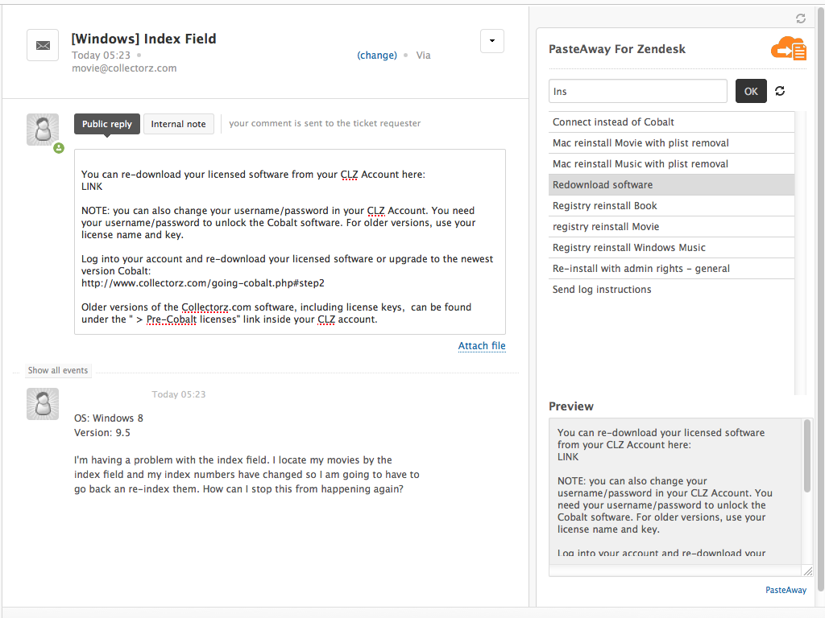Choose the Send log instructions snippet

[x=602, y=290]
